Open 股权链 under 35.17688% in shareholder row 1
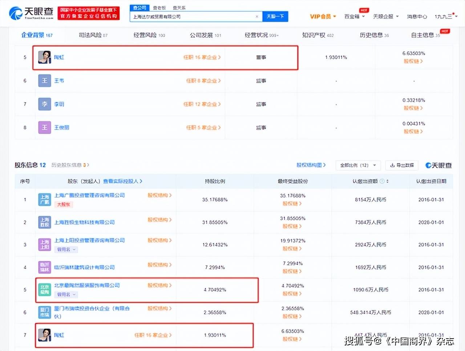Screen dimensions: 465x351 click(x=292, y=204)
